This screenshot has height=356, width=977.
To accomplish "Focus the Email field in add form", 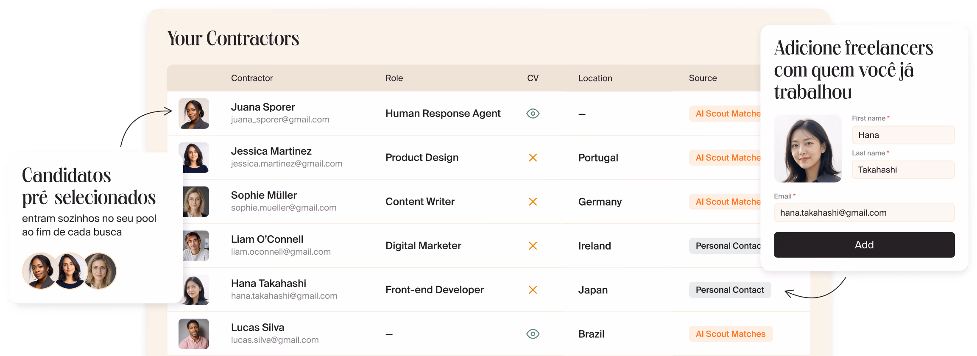I will click(864, 213).
